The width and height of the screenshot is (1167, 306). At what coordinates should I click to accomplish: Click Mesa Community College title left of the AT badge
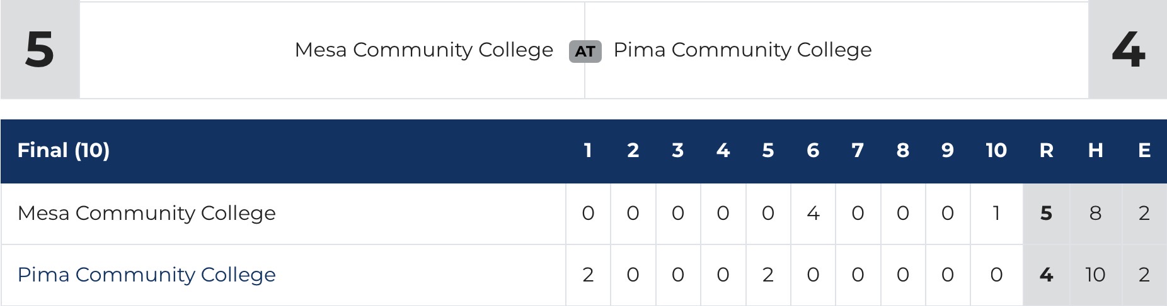click(423, 50)
